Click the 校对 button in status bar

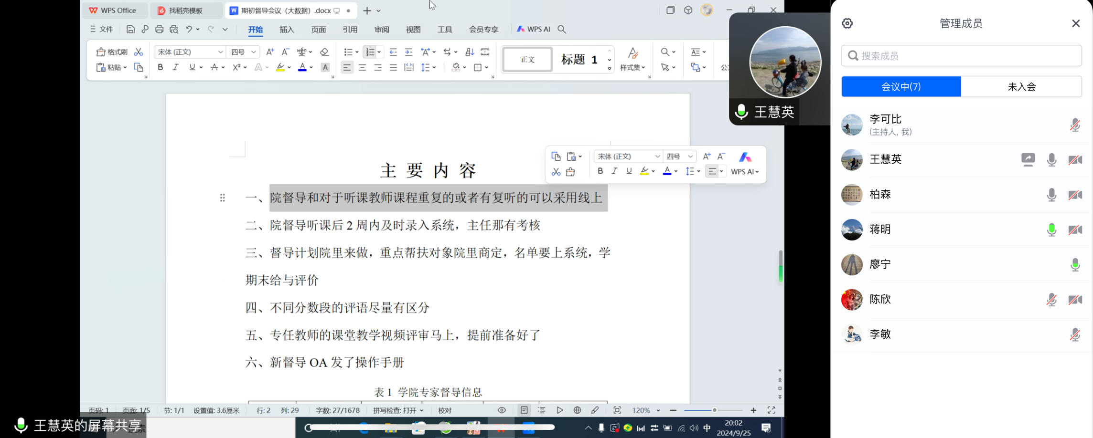445,410
